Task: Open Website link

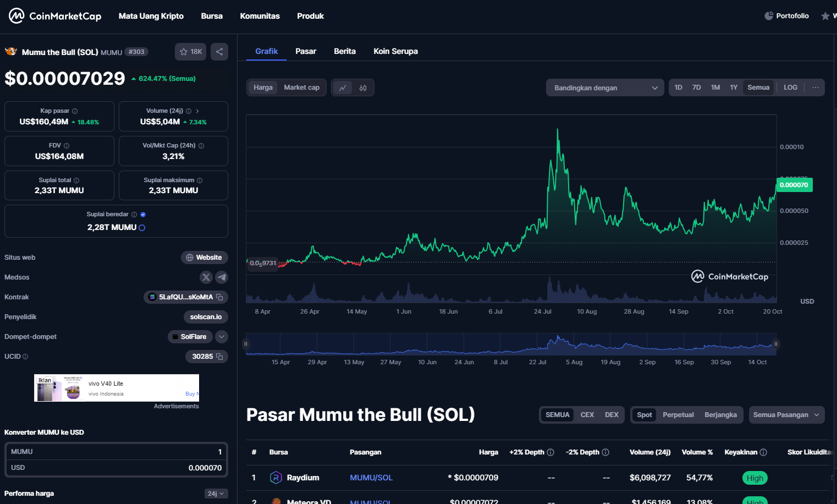Action: [204, 258]
